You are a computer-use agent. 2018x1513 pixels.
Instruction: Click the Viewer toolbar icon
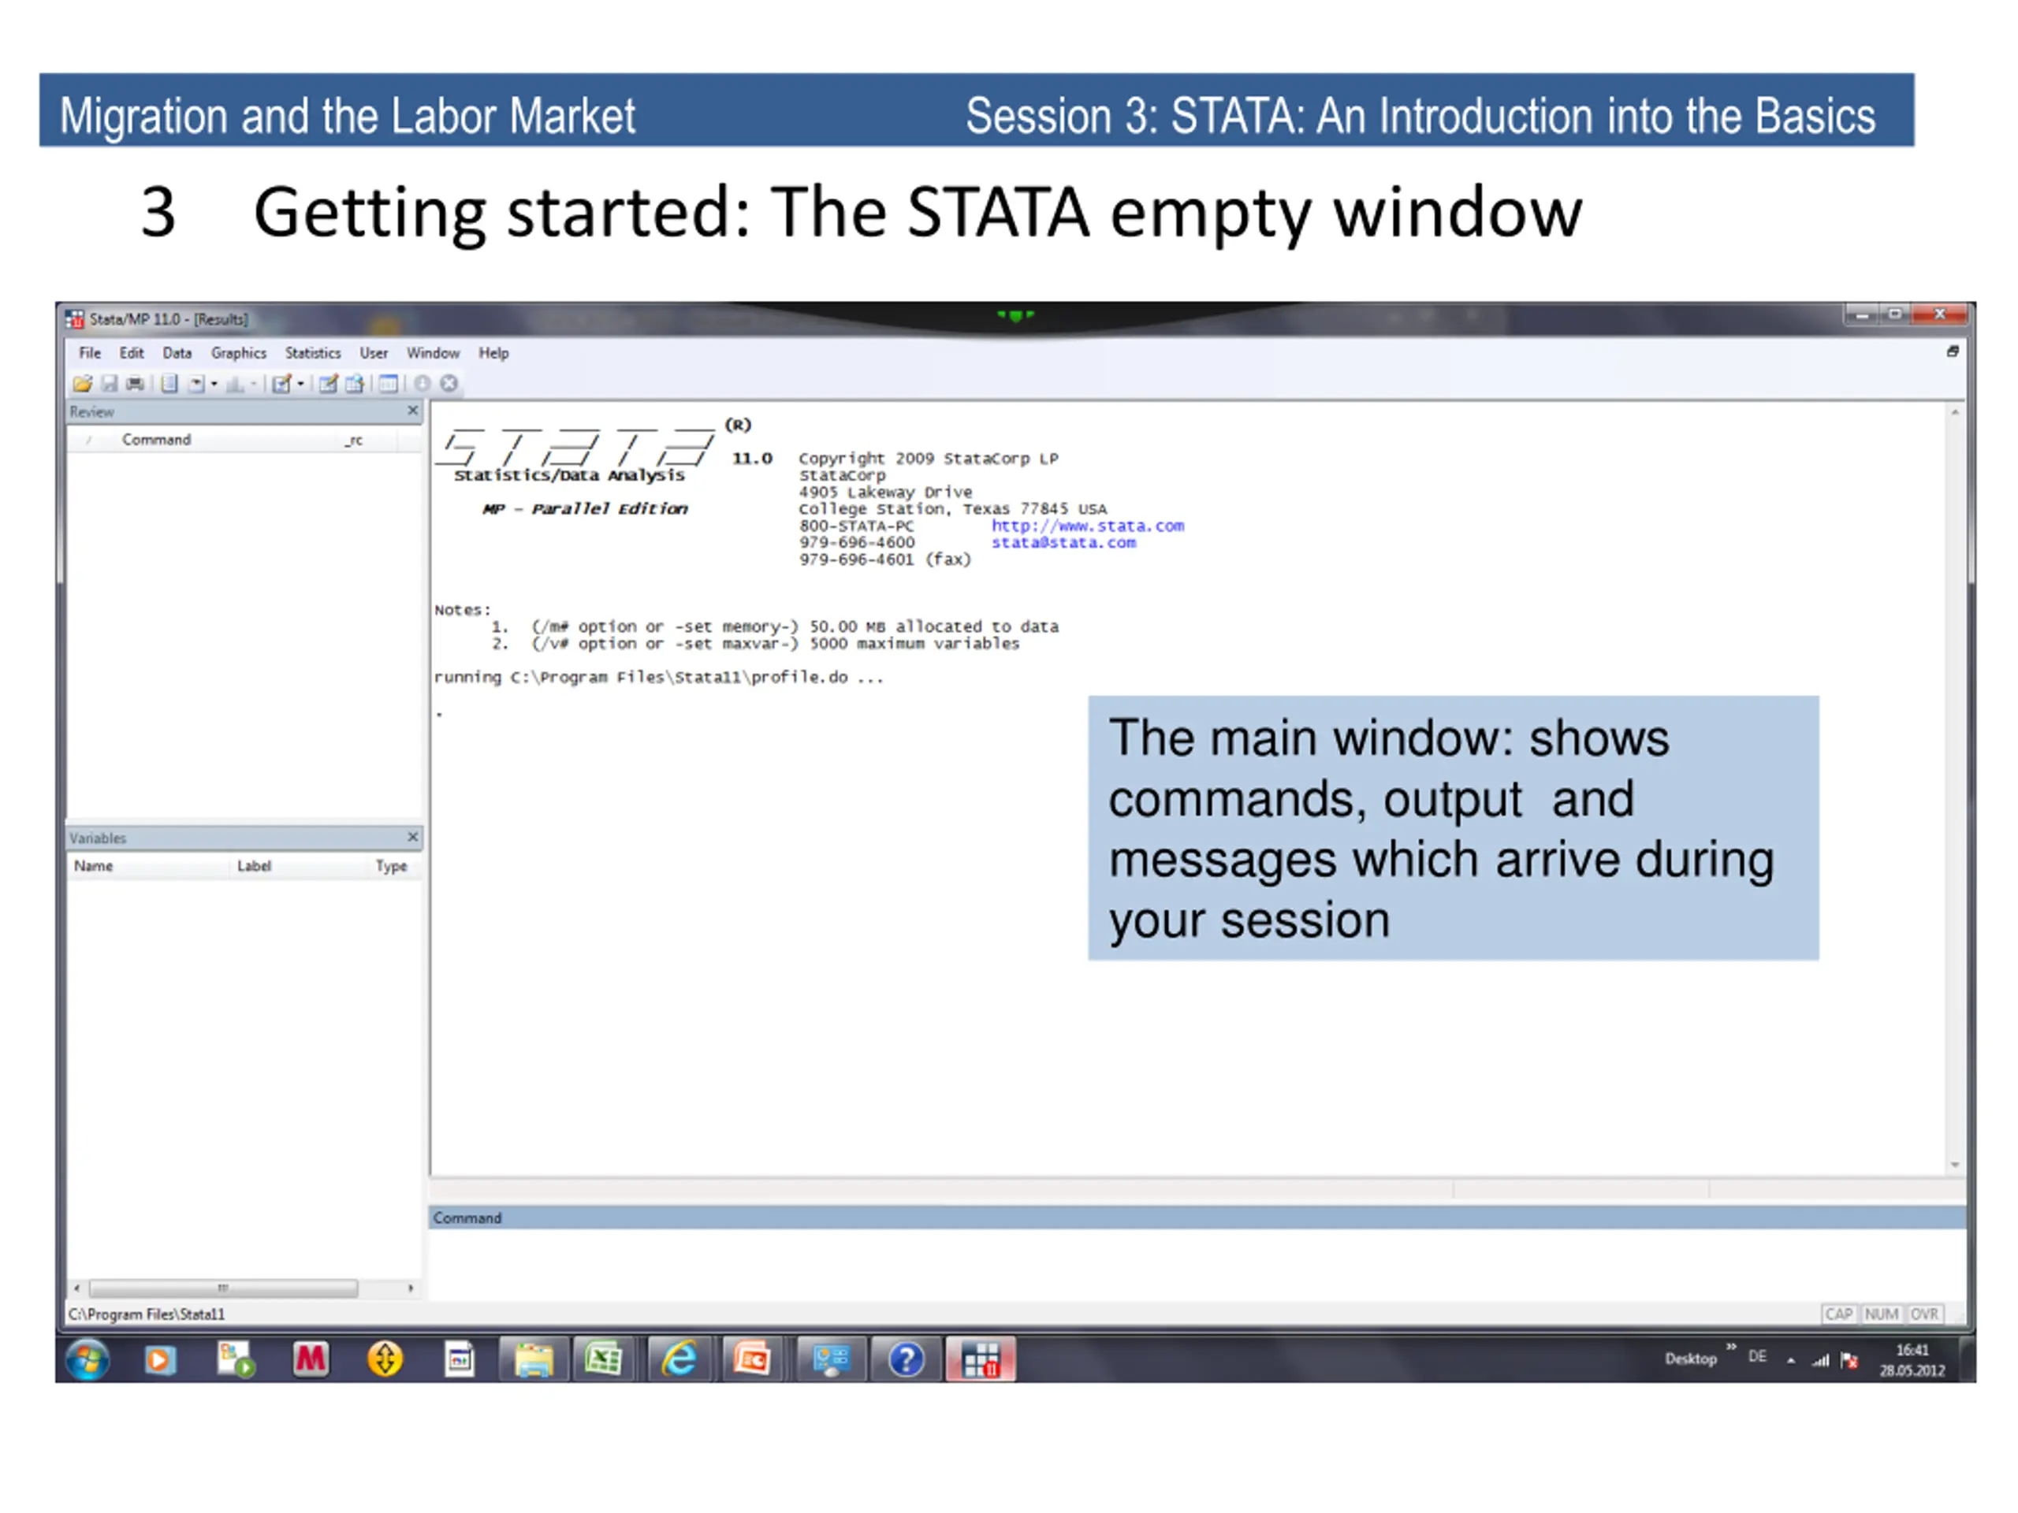[196, 384]
